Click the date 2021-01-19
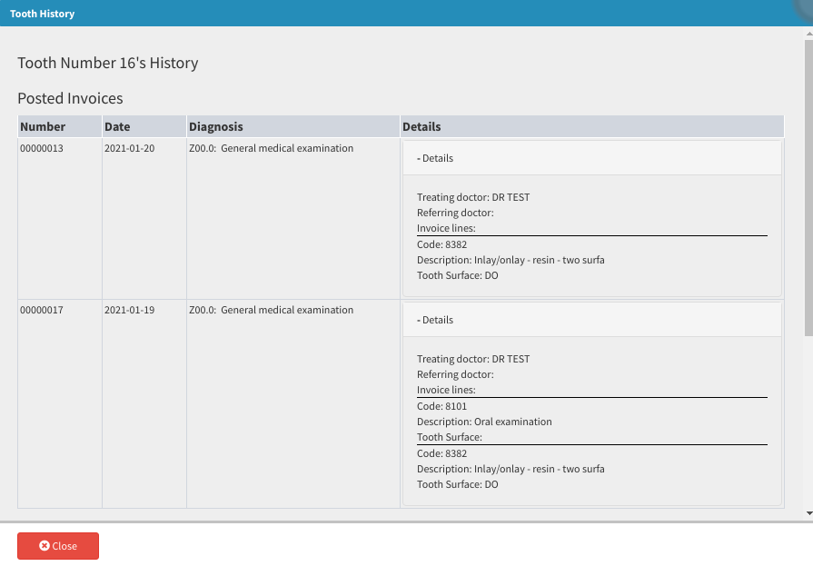This screenshot has height=566, width=813. coord(130,310)
